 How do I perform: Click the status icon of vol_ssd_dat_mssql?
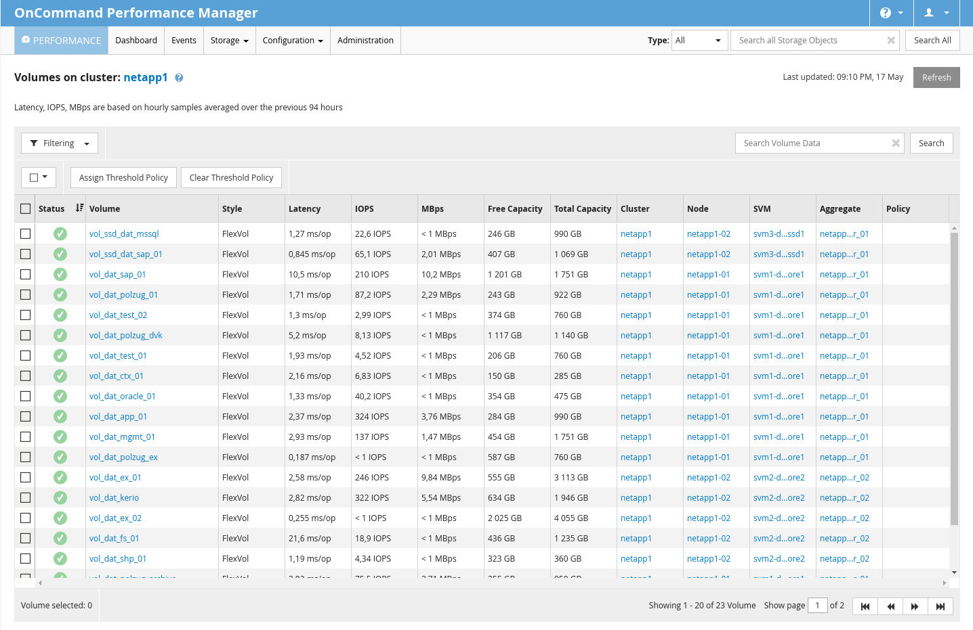point(60,233)
